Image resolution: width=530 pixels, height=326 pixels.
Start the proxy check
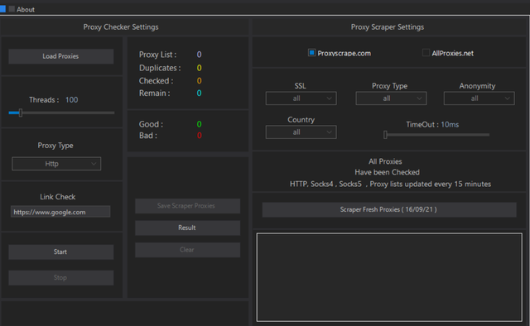60,252
